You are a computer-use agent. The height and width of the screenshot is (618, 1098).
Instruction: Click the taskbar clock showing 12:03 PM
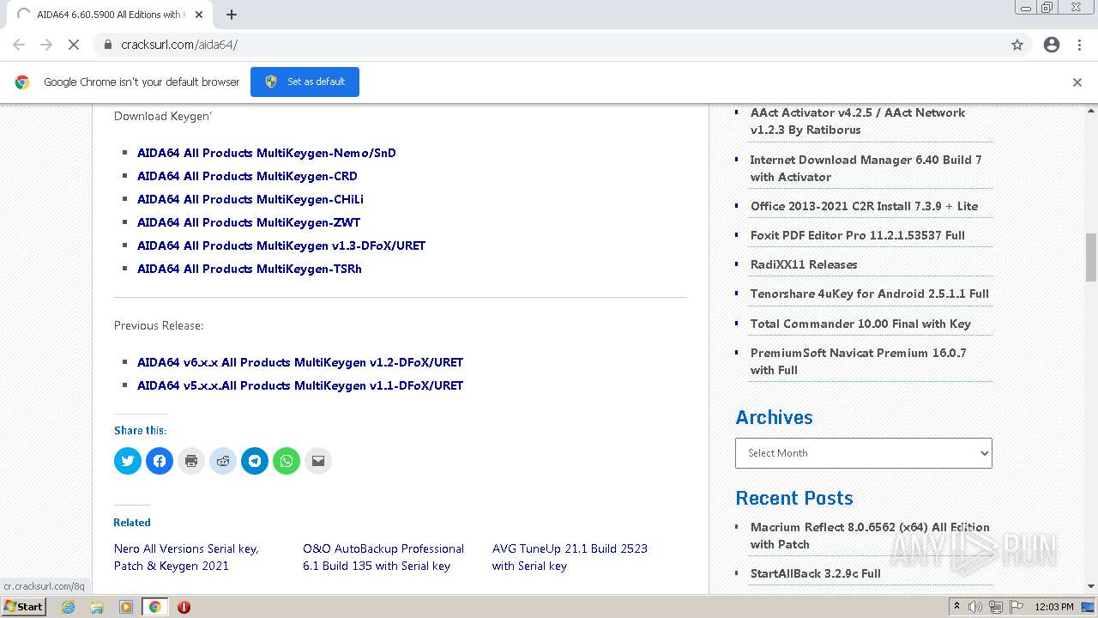click(x=1054, y=607)
